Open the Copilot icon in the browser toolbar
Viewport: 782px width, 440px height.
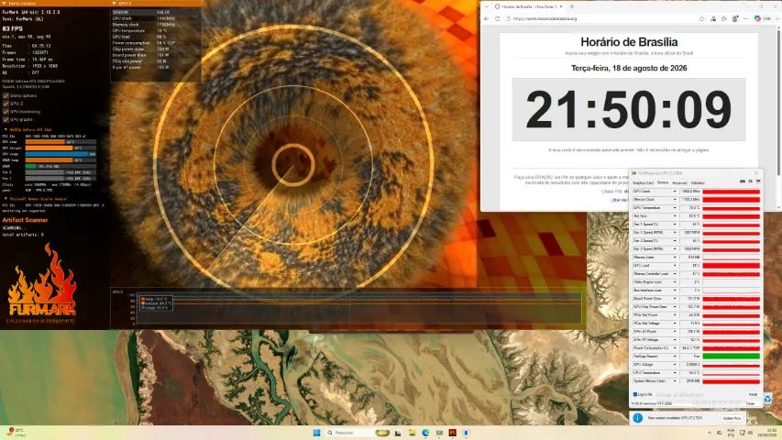pos(758,18)
